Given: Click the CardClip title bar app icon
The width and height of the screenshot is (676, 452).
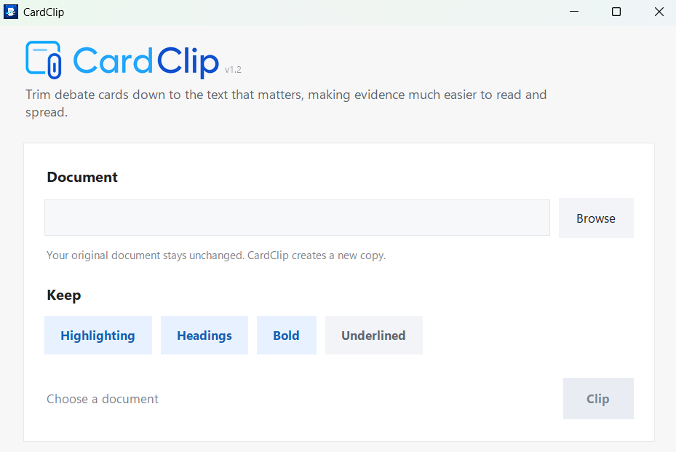Looking at the screenshot, I should 11,12.
